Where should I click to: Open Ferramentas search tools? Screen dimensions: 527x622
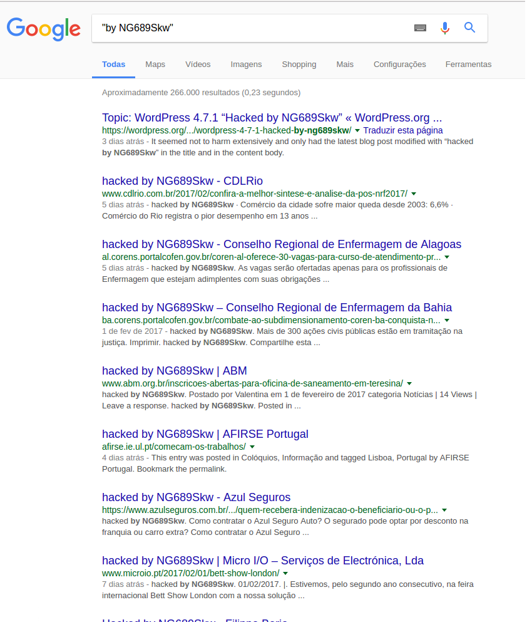point(468,65)
